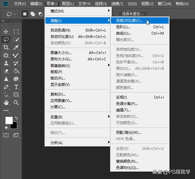Select the Rectangle shape tool
The height and width of the screenshot is (179, 195).
point(16,95)
